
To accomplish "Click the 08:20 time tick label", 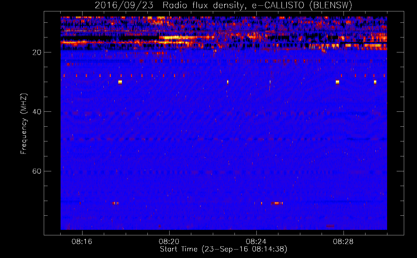I will (x=169, y=242).
